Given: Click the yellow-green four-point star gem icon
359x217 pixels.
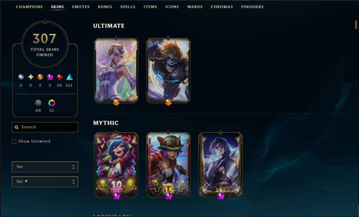Looking at the screenshot, I should point(30,77).
